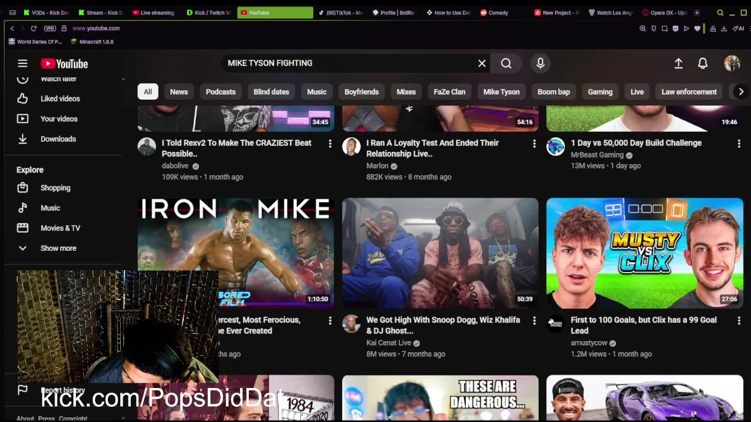Open browser downloads icon in toolbar
This screenshot has height=422, width=751.
click(724, 28)
